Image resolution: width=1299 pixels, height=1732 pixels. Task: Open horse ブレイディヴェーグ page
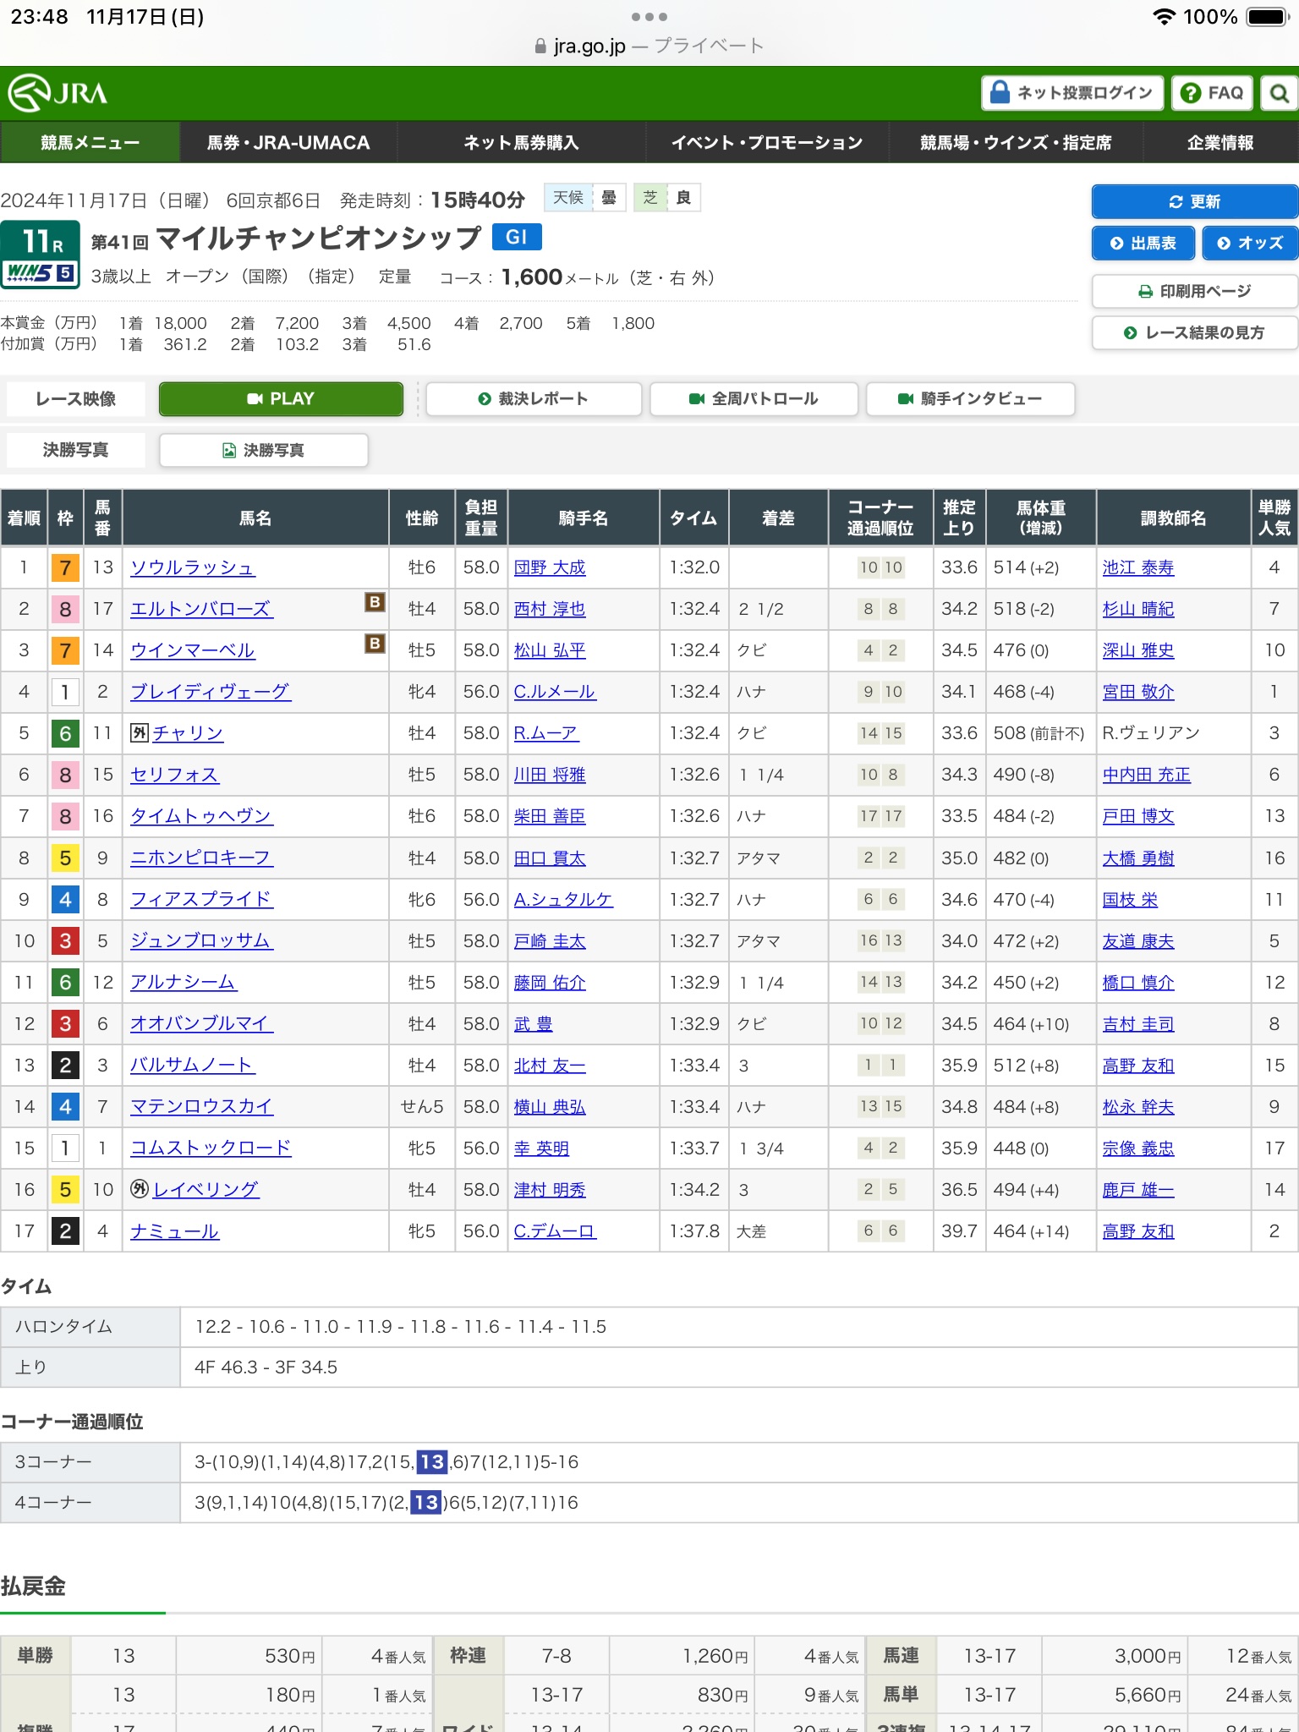click(x=211, y=692)
